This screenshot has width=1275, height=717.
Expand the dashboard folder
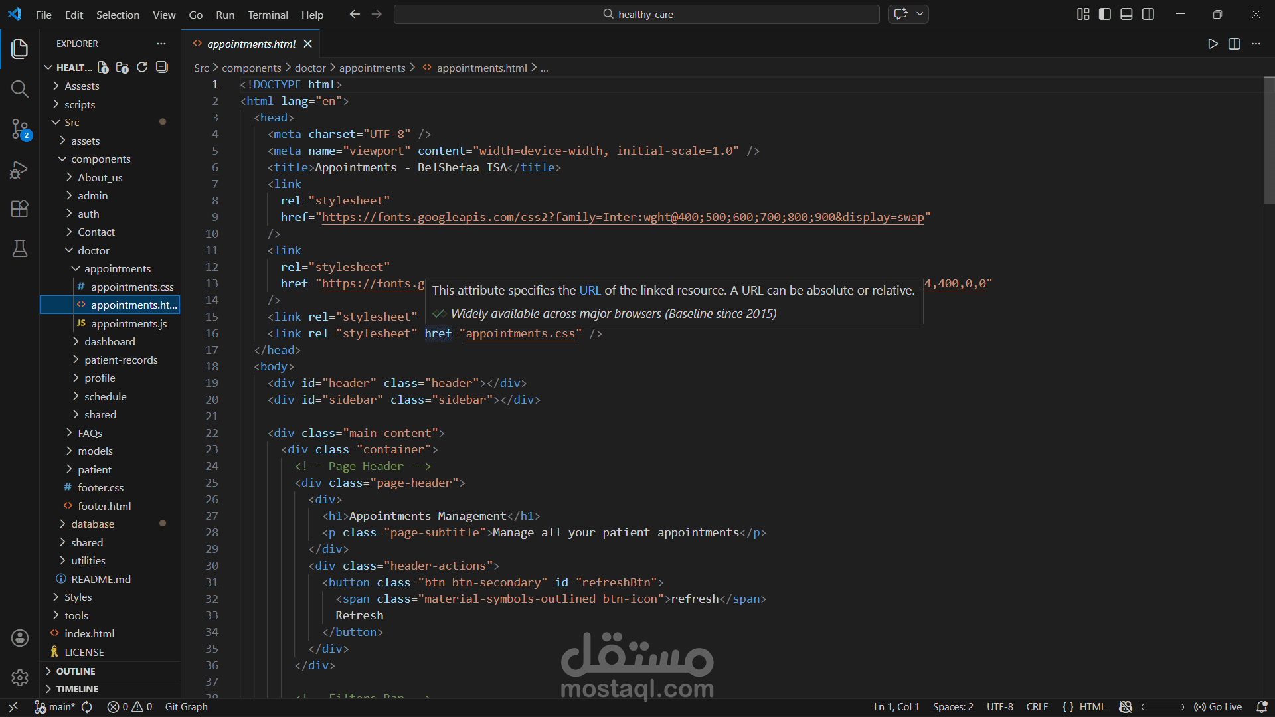(x=110, y=341)
